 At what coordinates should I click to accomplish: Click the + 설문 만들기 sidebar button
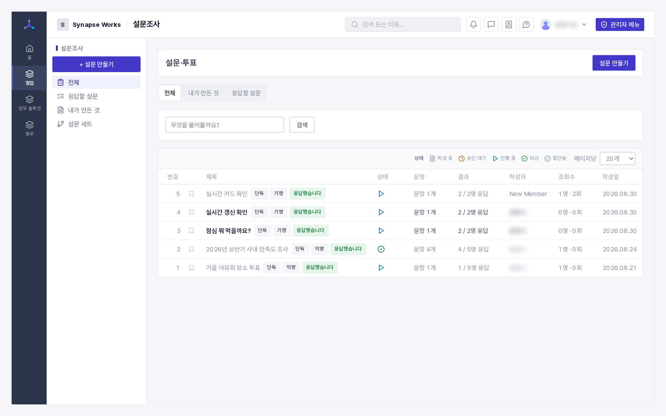96,64
